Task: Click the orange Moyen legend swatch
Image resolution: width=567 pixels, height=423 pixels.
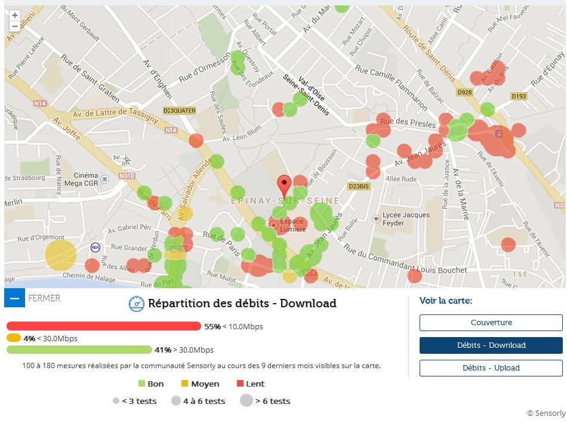Action: (x=185, y=384)
